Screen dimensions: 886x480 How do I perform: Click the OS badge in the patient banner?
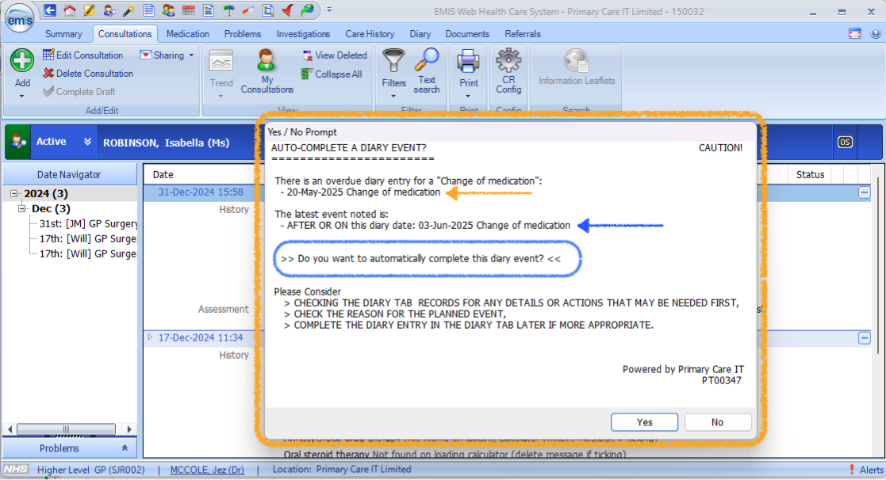tap(845, 142)
